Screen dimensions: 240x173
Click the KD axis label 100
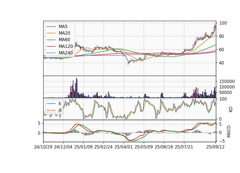(x=223, y=99)
